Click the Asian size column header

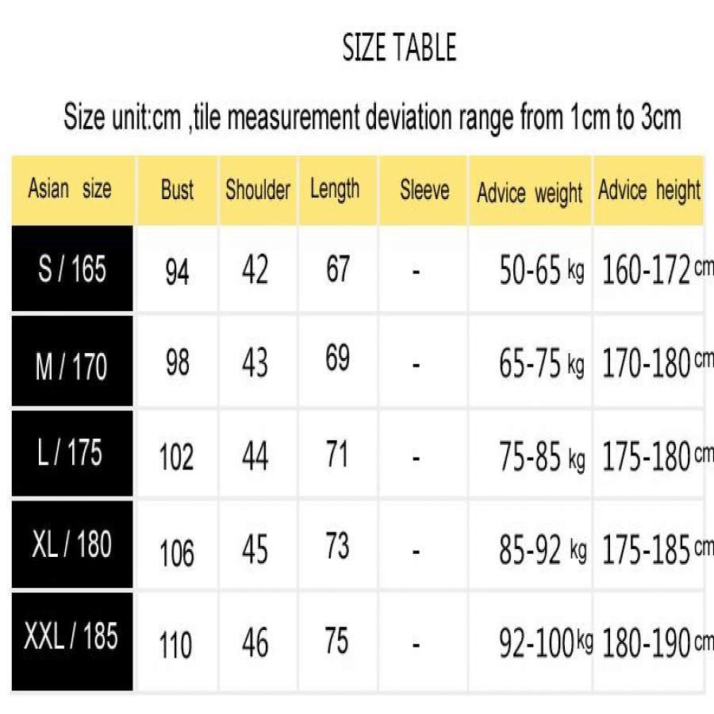click(70, 190)
